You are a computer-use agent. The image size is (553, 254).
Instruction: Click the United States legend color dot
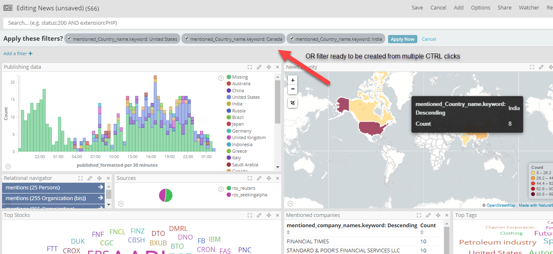pos(228,97)
